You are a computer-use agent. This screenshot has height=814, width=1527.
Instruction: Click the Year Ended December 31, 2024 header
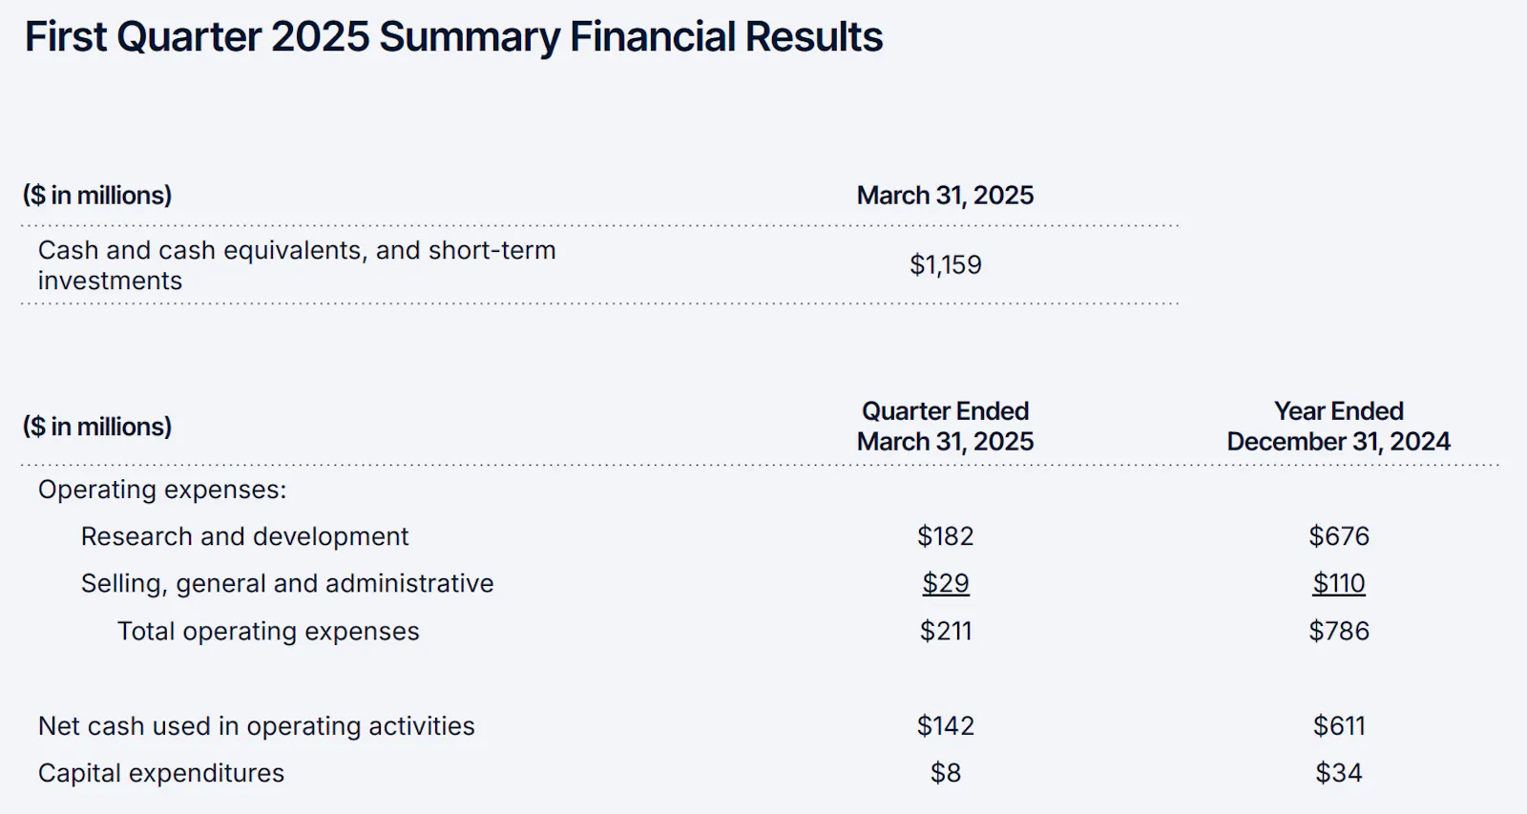point(1338,426)
